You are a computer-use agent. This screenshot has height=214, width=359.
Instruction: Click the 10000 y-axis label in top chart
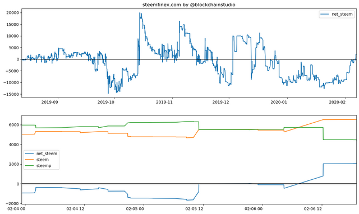point(12,36)
